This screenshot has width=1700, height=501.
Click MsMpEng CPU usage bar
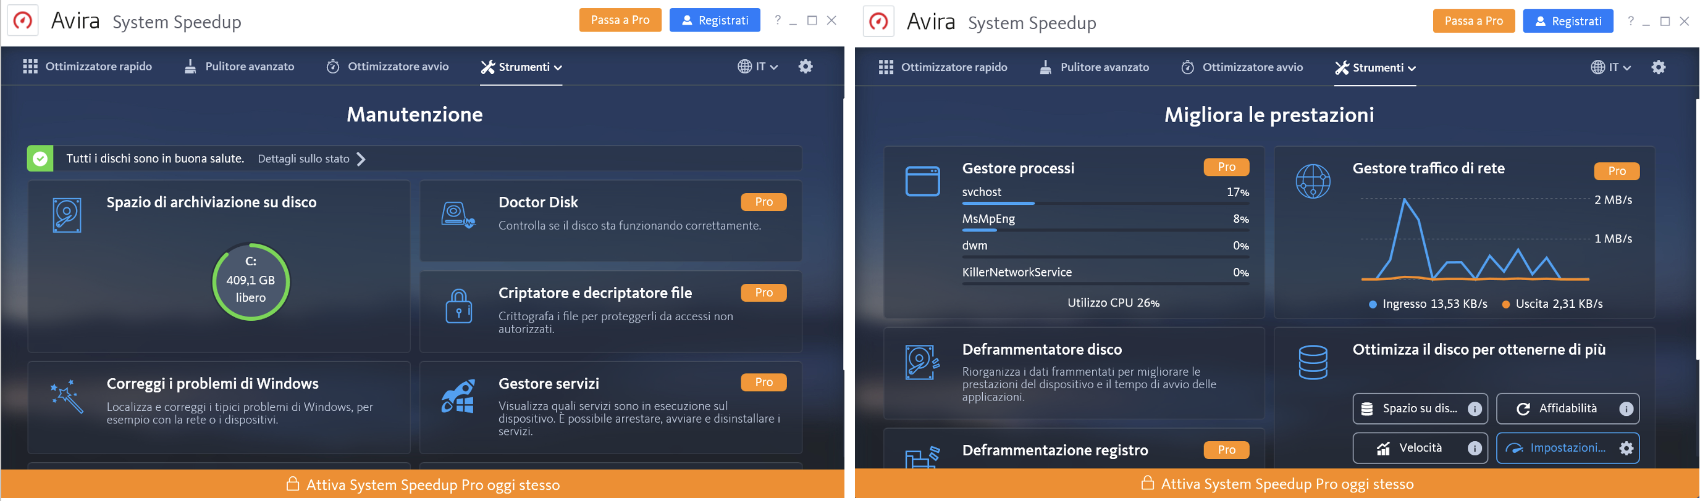[x=1105, y=230]
